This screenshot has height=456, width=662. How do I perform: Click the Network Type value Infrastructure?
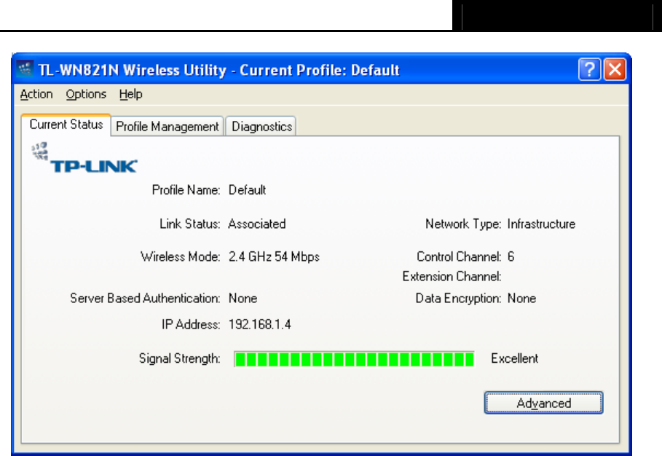click(x=541, y=224)
